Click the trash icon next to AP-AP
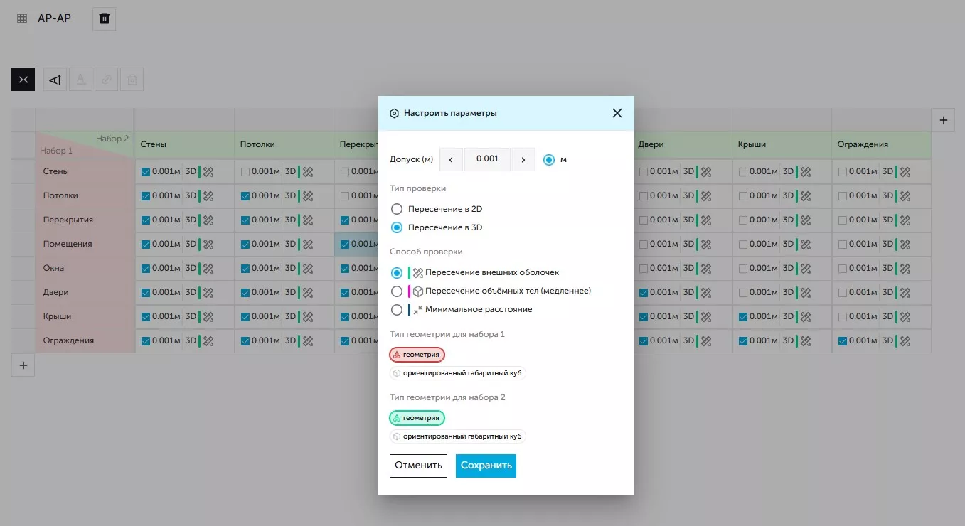The image size is (965, 526). coord(105,19)
